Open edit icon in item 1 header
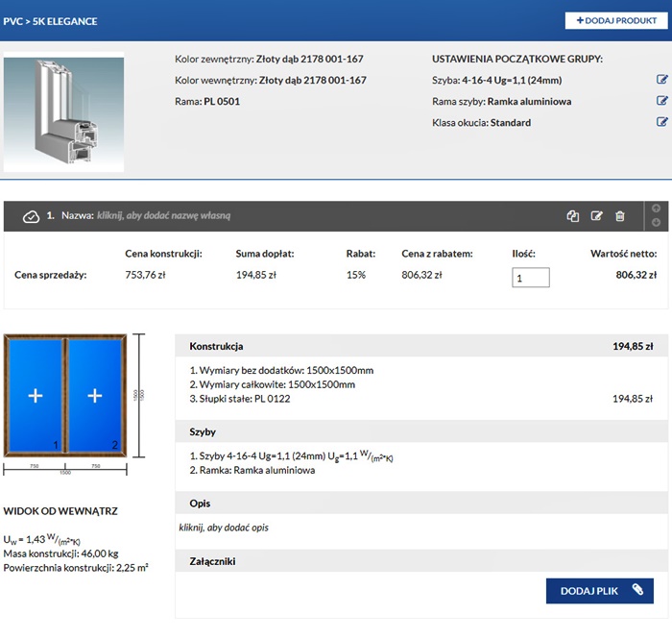Screen dimensions: 672x639 pyautogui.click(x=596, y=216)
